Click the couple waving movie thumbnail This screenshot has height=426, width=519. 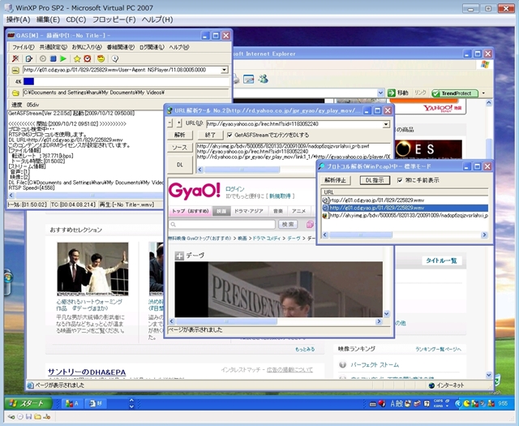92,269
